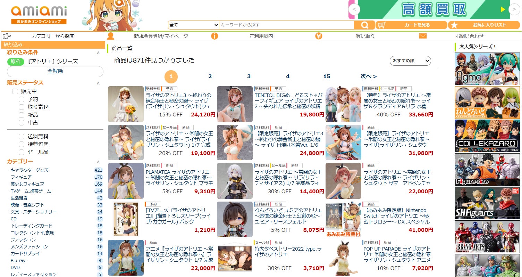Open the Ryza cowgirl sleeve thumbnail
The height and width of the screenshot is (277, 522).
[x=126, y=220]
